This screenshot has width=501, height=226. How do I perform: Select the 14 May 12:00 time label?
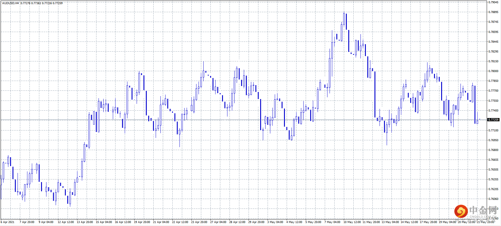coord(409,222)
